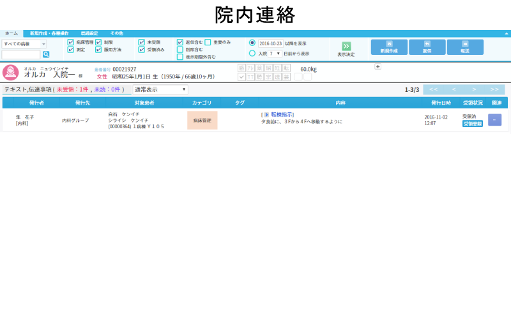Toggle the 重要のみ checkbox
The height and width of the screenshot is (319, 511).
(208, 42)
